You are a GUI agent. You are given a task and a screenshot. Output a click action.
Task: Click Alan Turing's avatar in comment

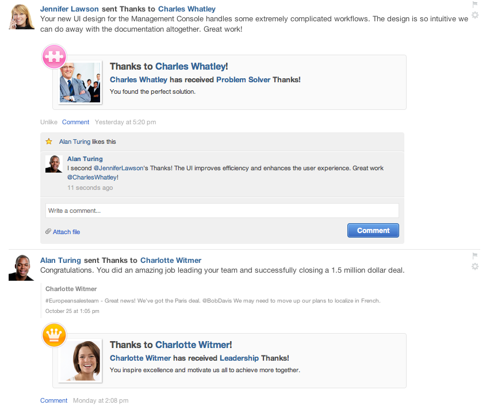(54, 164)
